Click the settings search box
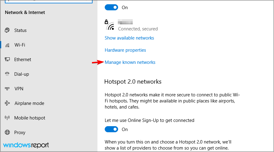274x152 pixels. coord(49,2)
